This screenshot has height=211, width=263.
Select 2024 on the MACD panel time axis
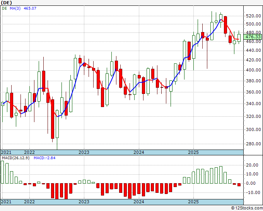click(x=139, y=202)
